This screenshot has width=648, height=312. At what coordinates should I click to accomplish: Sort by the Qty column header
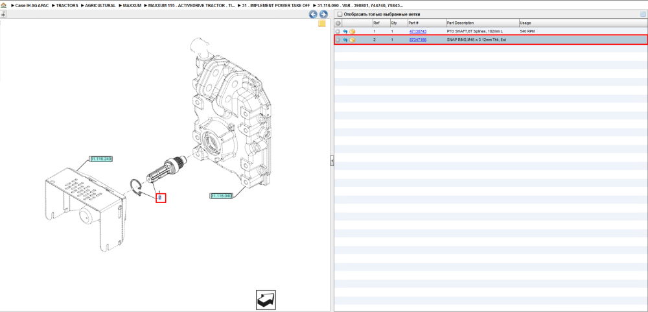399,23
